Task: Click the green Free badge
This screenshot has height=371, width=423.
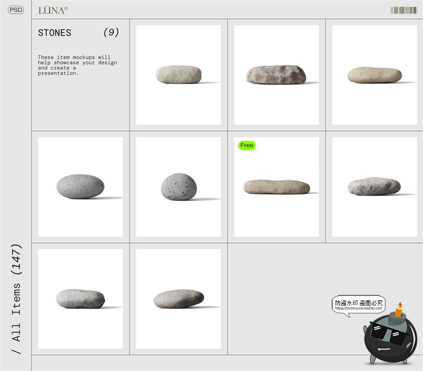Action: 247,145
